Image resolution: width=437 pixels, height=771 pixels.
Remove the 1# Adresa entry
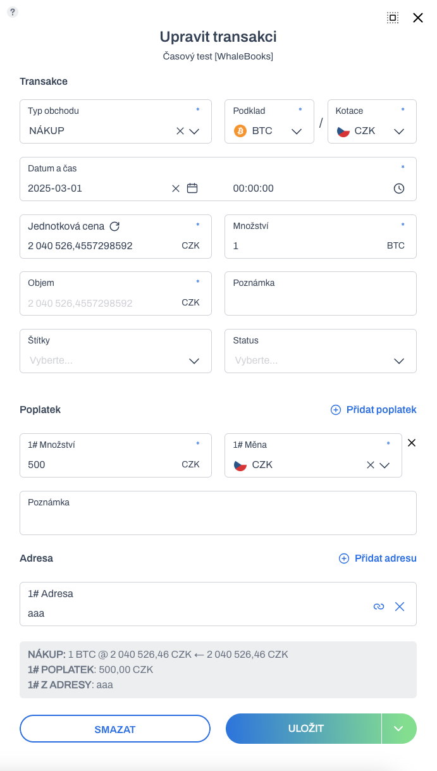tap(400, 606)
